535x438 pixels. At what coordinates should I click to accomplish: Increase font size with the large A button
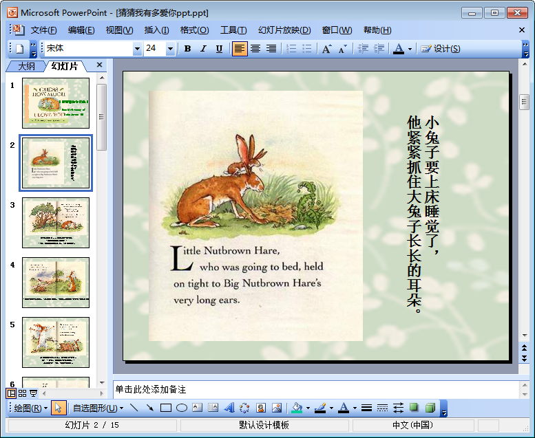326,49
